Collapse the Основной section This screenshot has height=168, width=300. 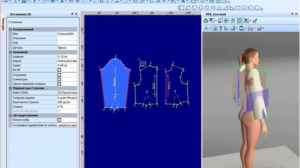click(x=10, y=52)
